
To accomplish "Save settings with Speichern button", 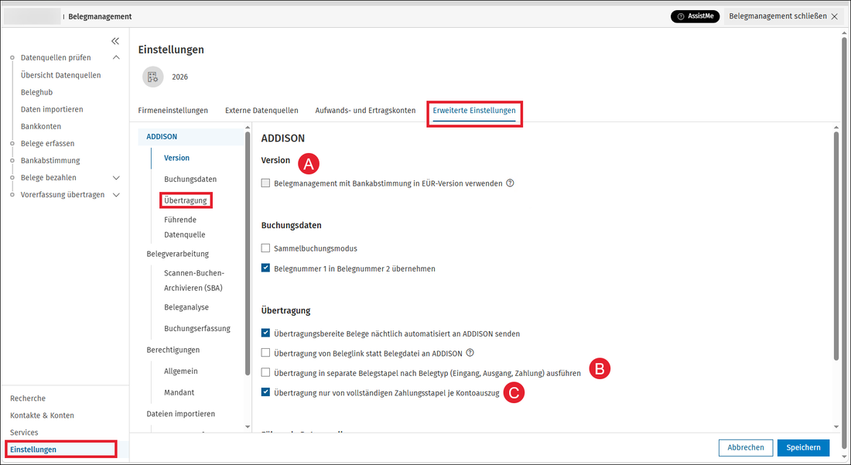I will tap(803, 448).
